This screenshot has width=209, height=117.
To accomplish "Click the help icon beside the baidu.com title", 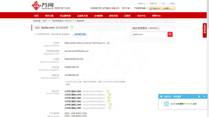I will [x=72, y=27].
